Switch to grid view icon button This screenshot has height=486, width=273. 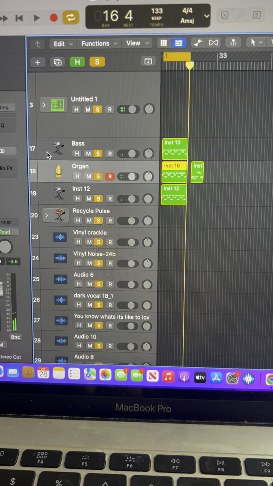pyautogui.click(x=164, y=43)
